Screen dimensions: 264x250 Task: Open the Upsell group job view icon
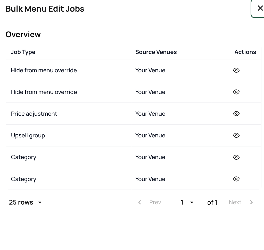pyautogui.click(x=236, y=135)
